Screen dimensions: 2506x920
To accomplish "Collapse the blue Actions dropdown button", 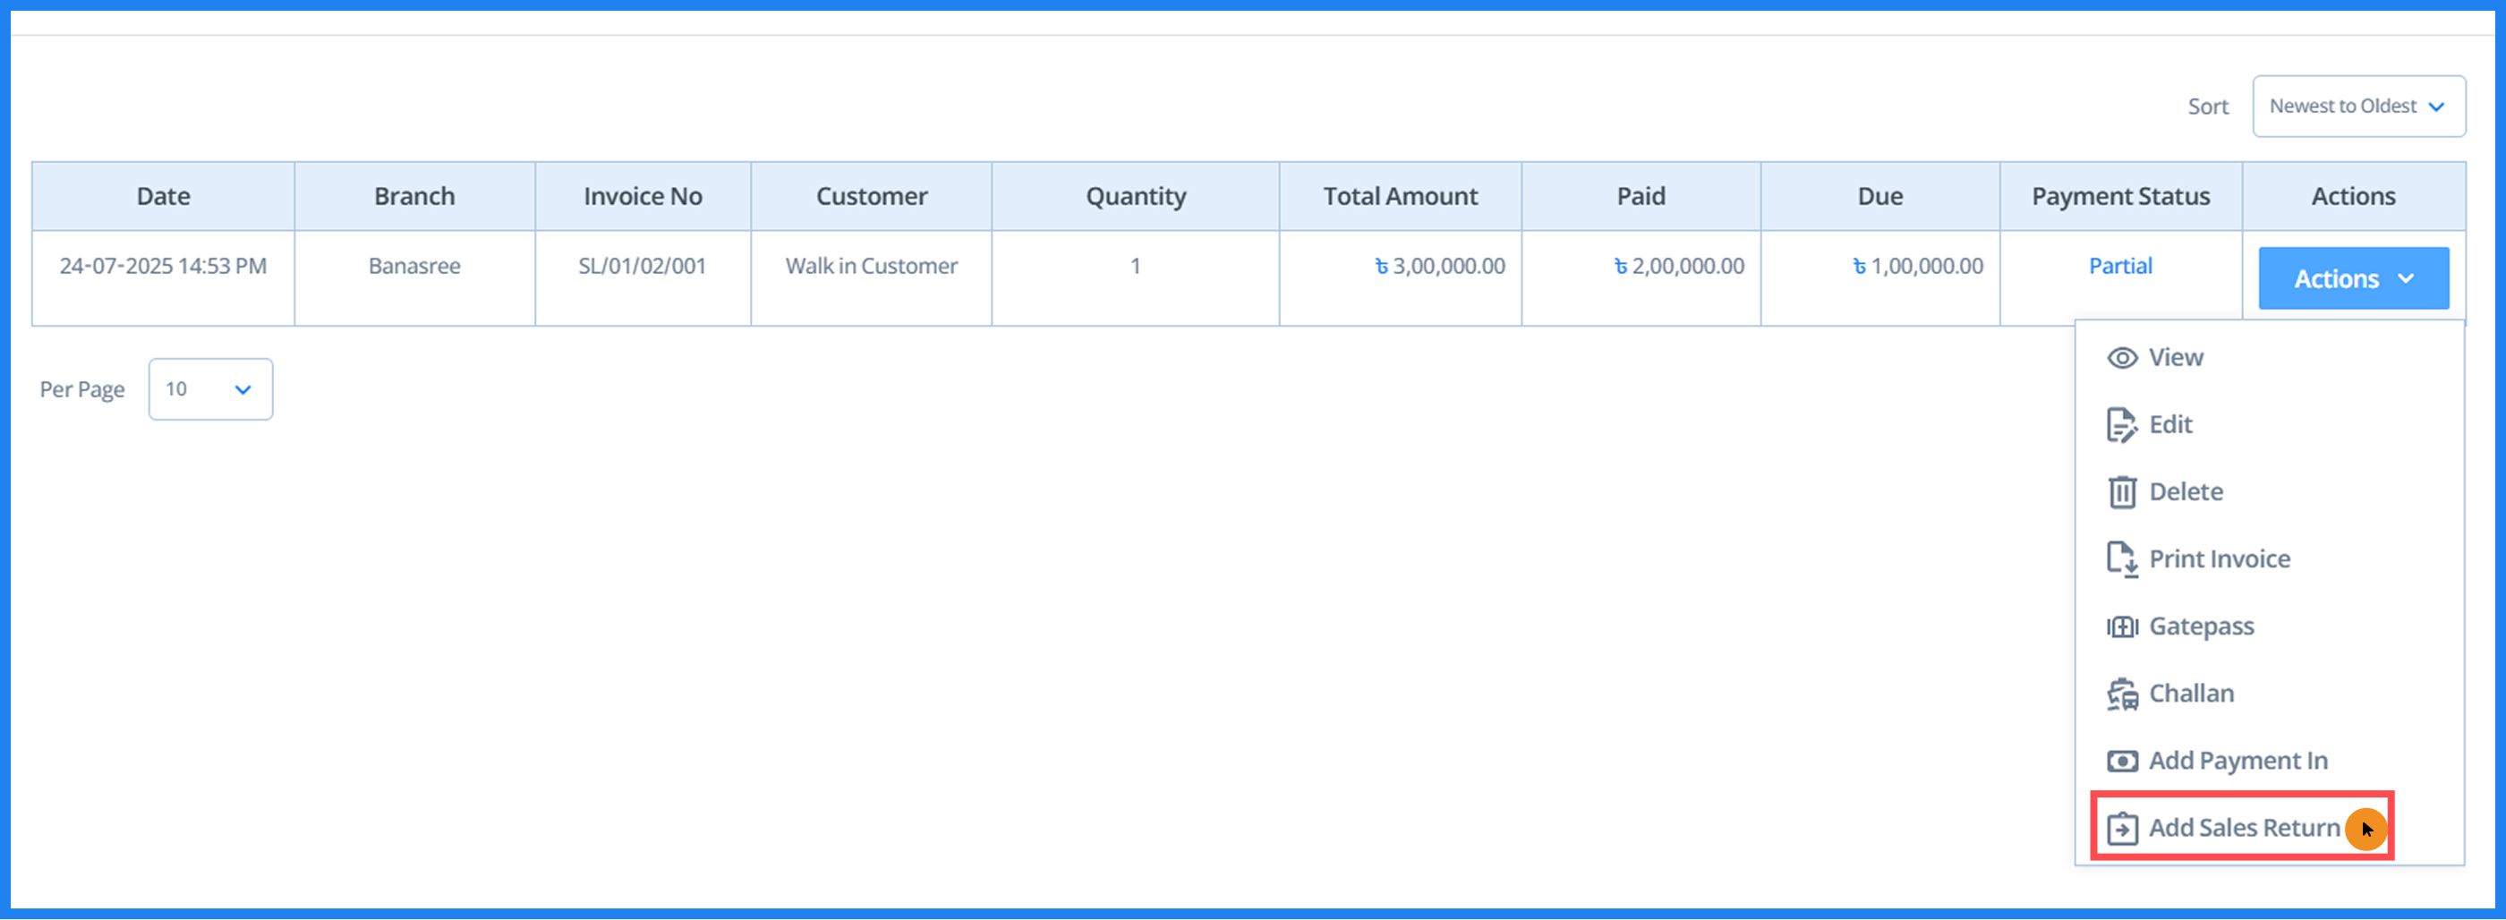I will (x=2352, y=279).
